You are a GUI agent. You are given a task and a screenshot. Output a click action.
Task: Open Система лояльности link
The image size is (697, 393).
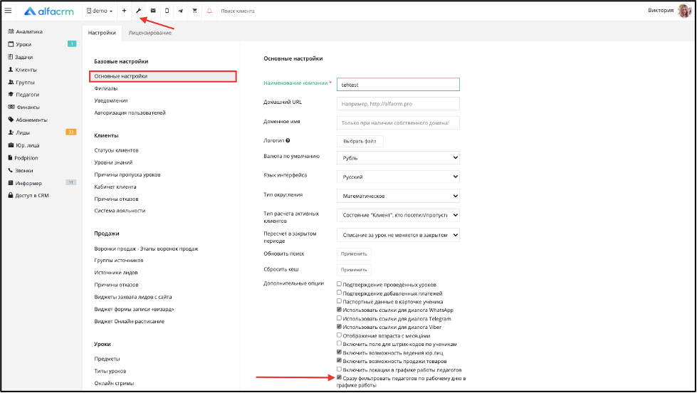[x=120, y=211]
